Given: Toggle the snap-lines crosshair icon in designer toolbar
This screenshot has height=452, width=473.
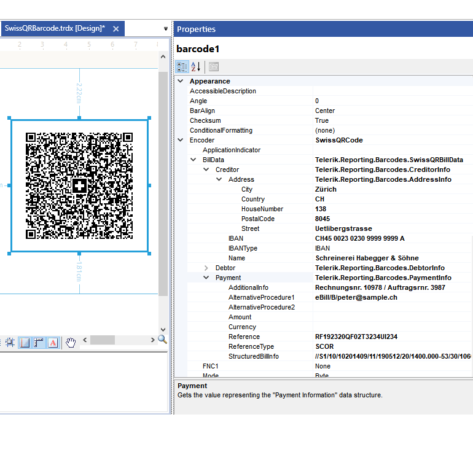Looking at the screenshot, I should click(x=10, y=343).
